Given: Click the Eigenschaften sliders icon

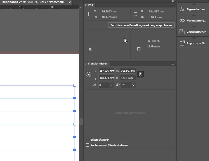Looking at the screenshot, I should click(x=182, y=9).
